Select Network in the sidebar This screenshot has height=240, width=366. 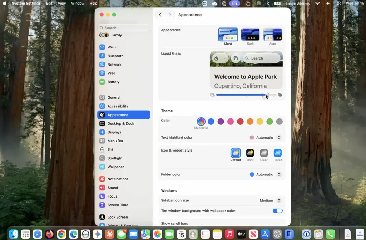coord(124,65)
